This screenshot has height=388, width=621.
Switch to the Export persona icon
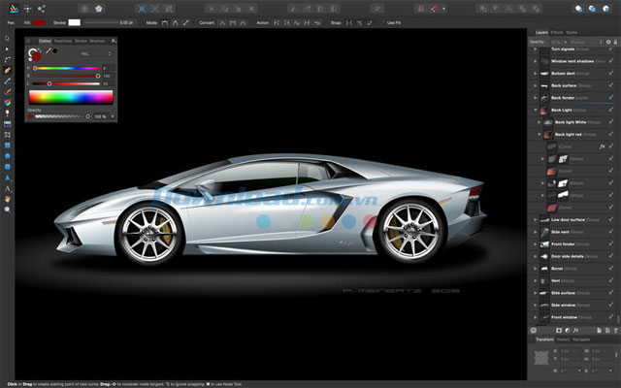[41, 9]
